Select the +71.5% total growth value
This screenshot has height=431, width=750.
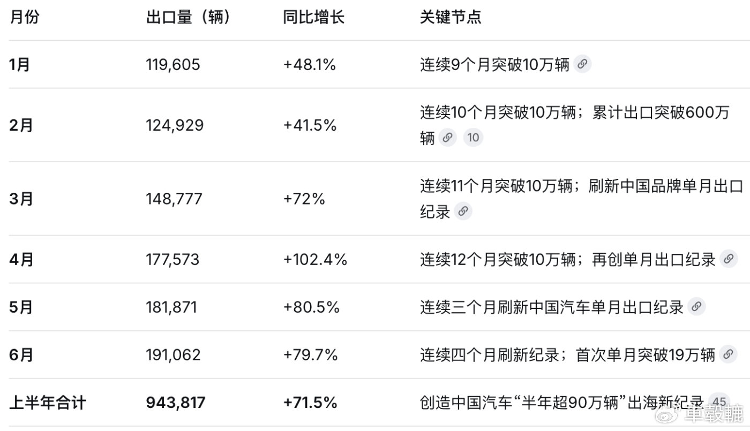coord(311,402)
